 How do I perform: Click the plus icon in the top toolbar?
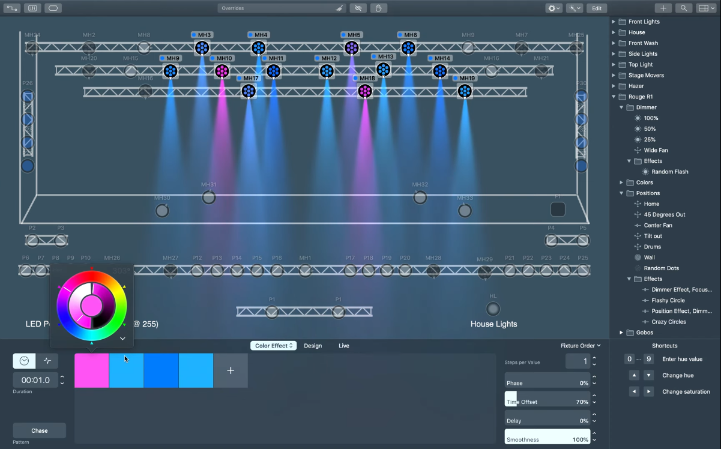click(x=663, y=8)
